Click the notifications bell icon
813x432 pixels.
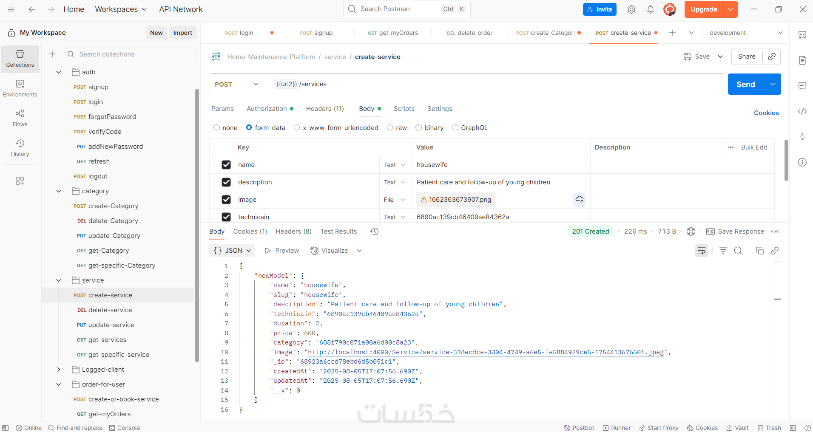pyautogui.click(x=650, y=9)
